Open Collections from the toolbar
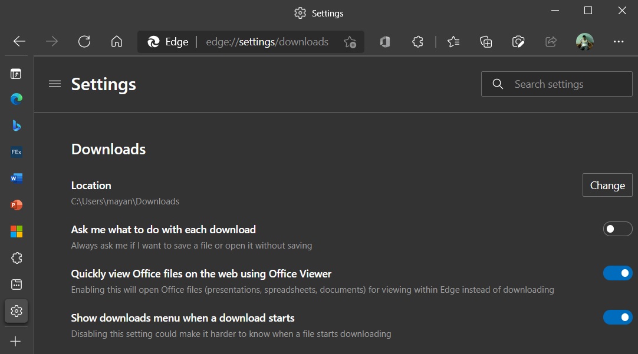The height and width of the screenshot is (354, 638). coord(486,42)
